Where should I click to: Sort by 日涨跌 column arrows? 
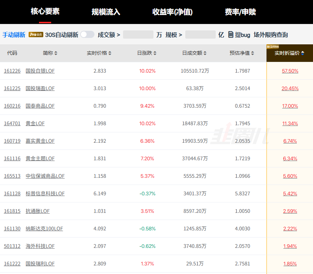[155, 53]
